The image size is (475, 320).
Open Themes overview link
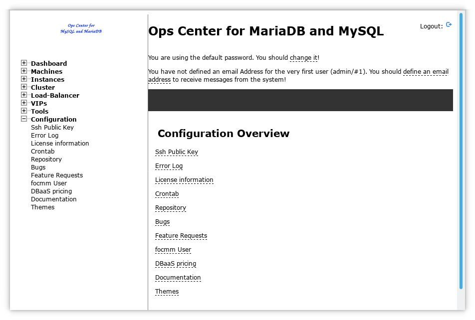(x=167, y=291)
